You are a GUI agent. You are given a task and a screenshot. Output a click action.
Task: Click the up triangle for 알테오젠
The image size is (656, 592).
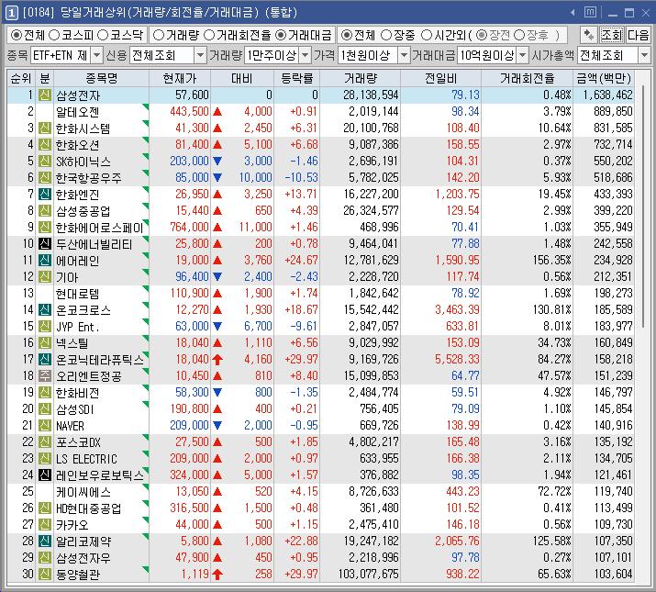217,112
